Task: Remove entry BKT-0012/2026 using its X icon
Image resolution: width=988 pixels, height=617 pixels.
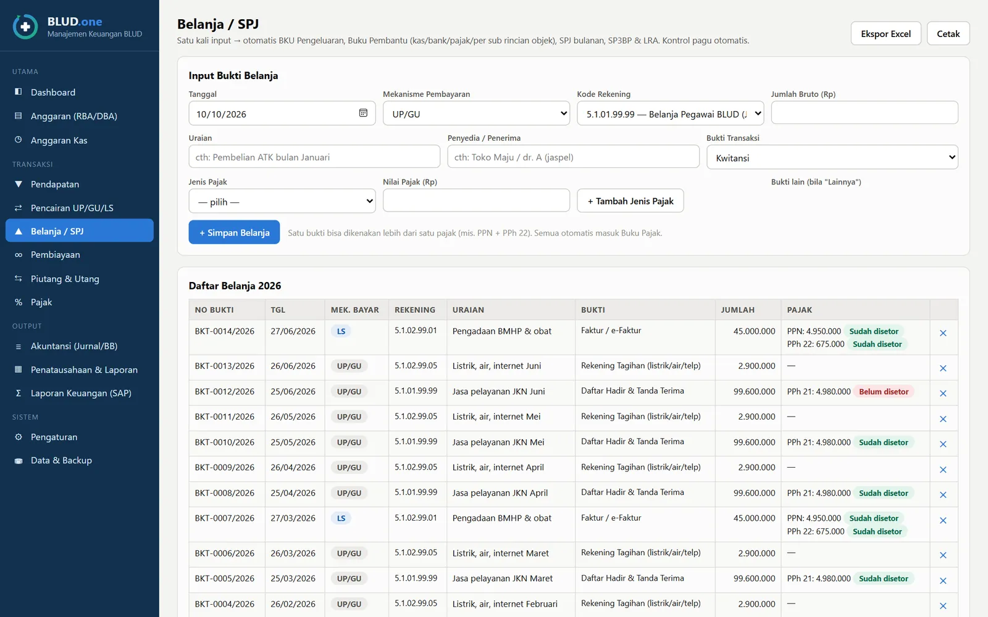Action: [943, 393]
